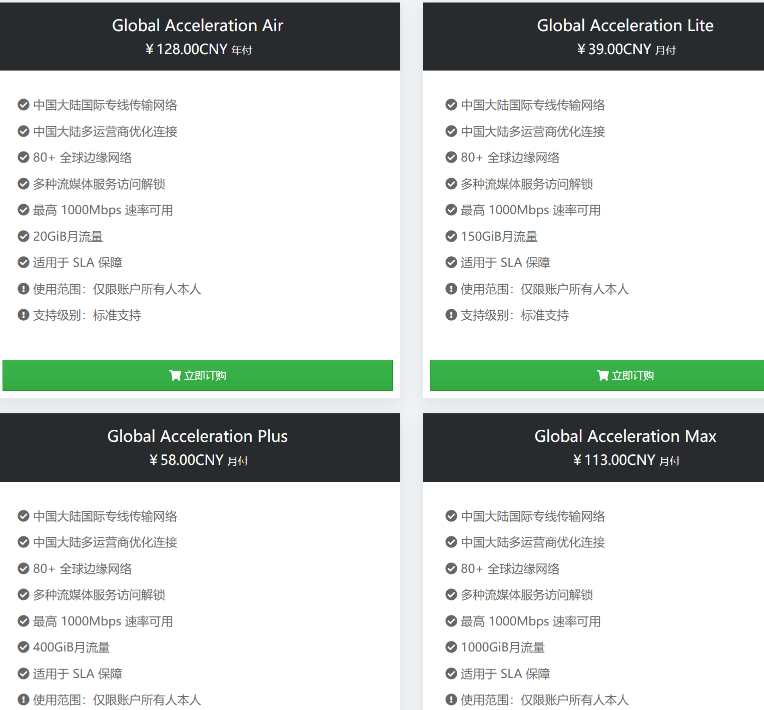Viewport: 764px width, 710px height.
Task: Click the exclamation icon beside 使用范围 in Max plan
Action: click(x=451, y=699)
